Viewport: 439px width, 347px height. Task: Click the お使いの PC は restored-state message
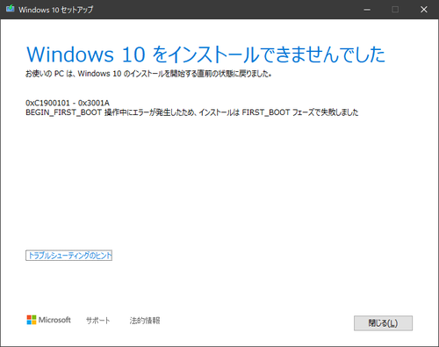pyautogui.click(x=148, y=74)
